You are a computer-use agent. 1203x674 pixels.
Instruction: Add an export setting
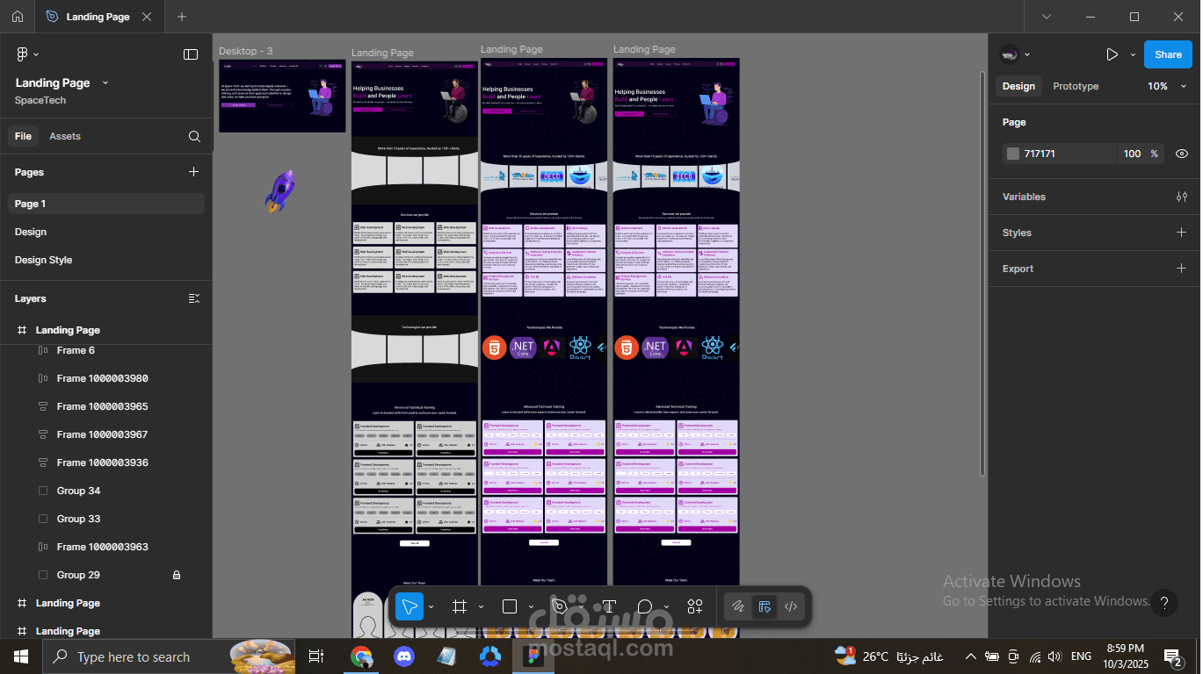pyautogui.click(x=1182, y=269)
